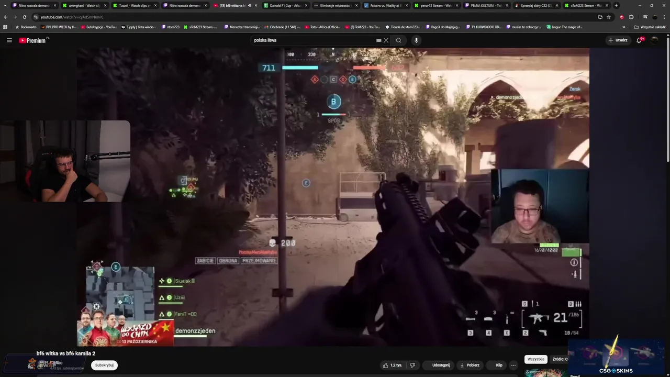The height and width of the screenshot is (377, 670).
Task: Open the account avatar menu
Action: click(655, 40)
